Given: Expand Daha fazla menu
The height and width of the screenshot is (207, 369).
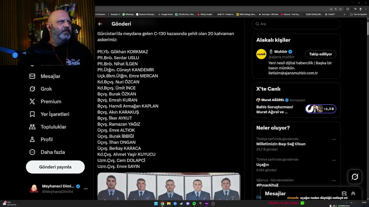Looking at the screenshot, I should tap(47, 152).
